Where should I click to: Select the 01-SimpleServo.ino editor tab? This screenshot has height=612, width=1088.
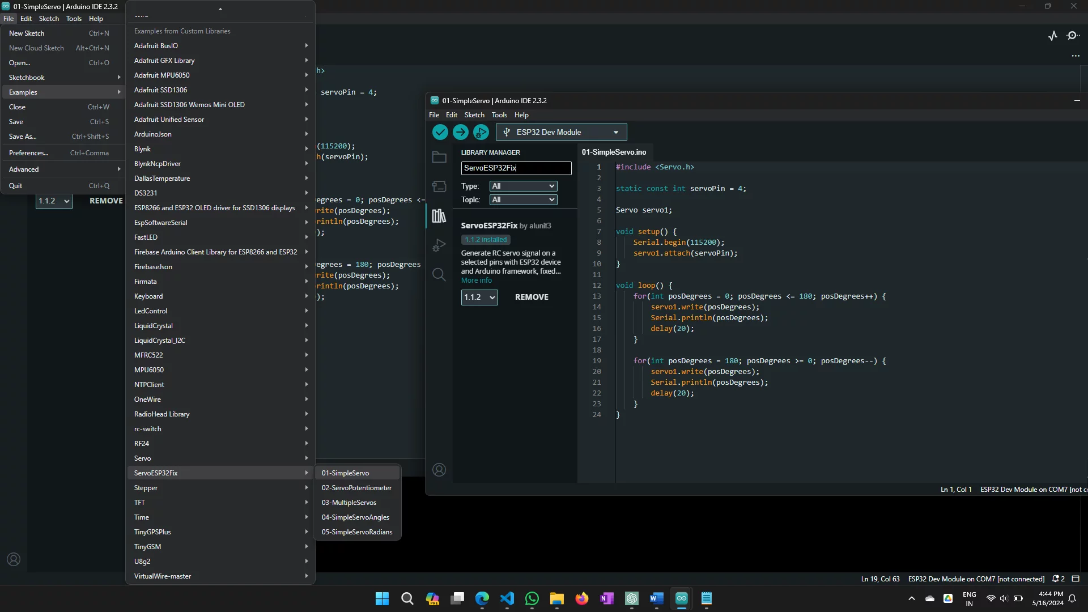click(x=614, y=152)
